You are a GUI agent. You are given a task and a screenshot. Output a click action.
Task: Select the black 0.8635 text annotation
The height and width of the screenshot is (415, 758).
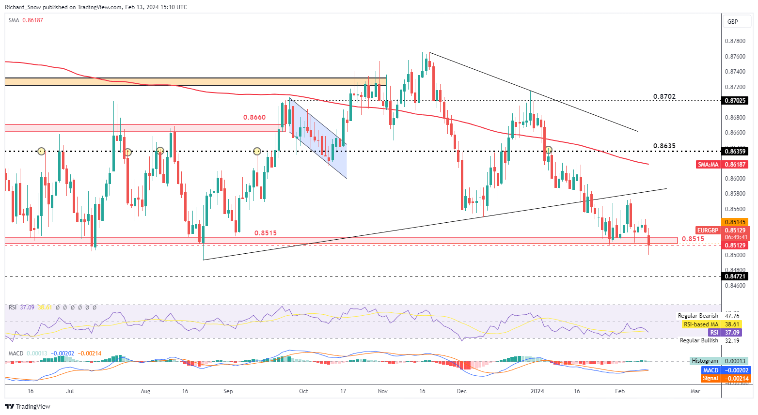tap(664, 146)
